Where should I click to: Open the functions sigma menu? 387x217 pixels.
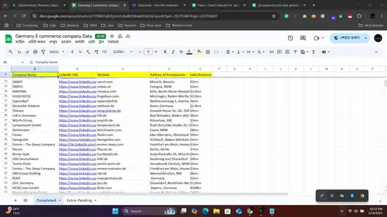313,52
